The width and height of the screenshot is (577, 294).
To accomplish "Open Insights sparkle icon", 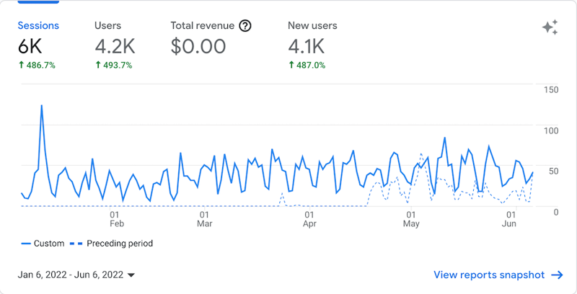I will click(550, 27).
